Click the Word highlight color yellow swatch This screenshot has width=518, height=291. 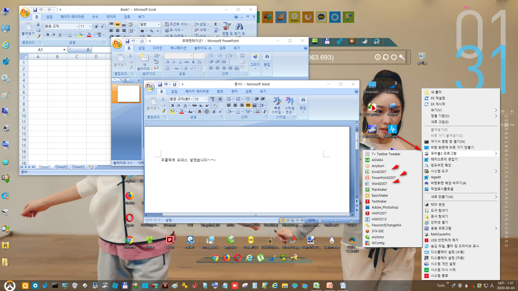172,112
